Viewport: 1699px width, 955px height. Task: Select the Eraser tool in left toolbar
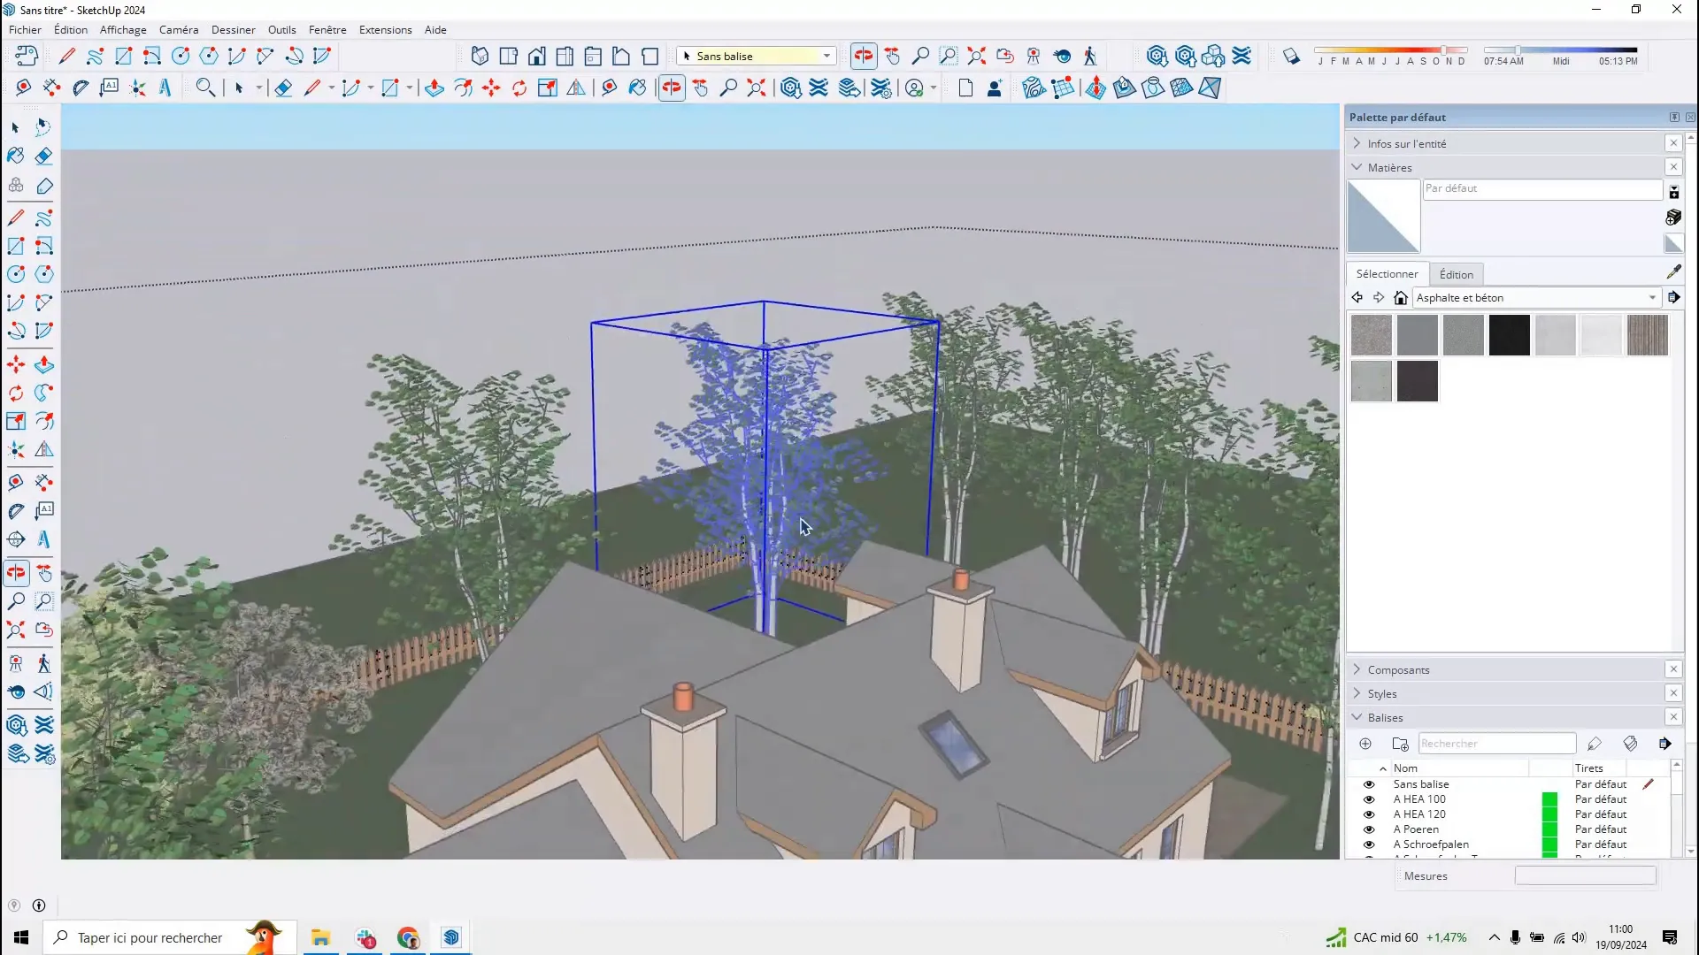click(x=43, y=157)
